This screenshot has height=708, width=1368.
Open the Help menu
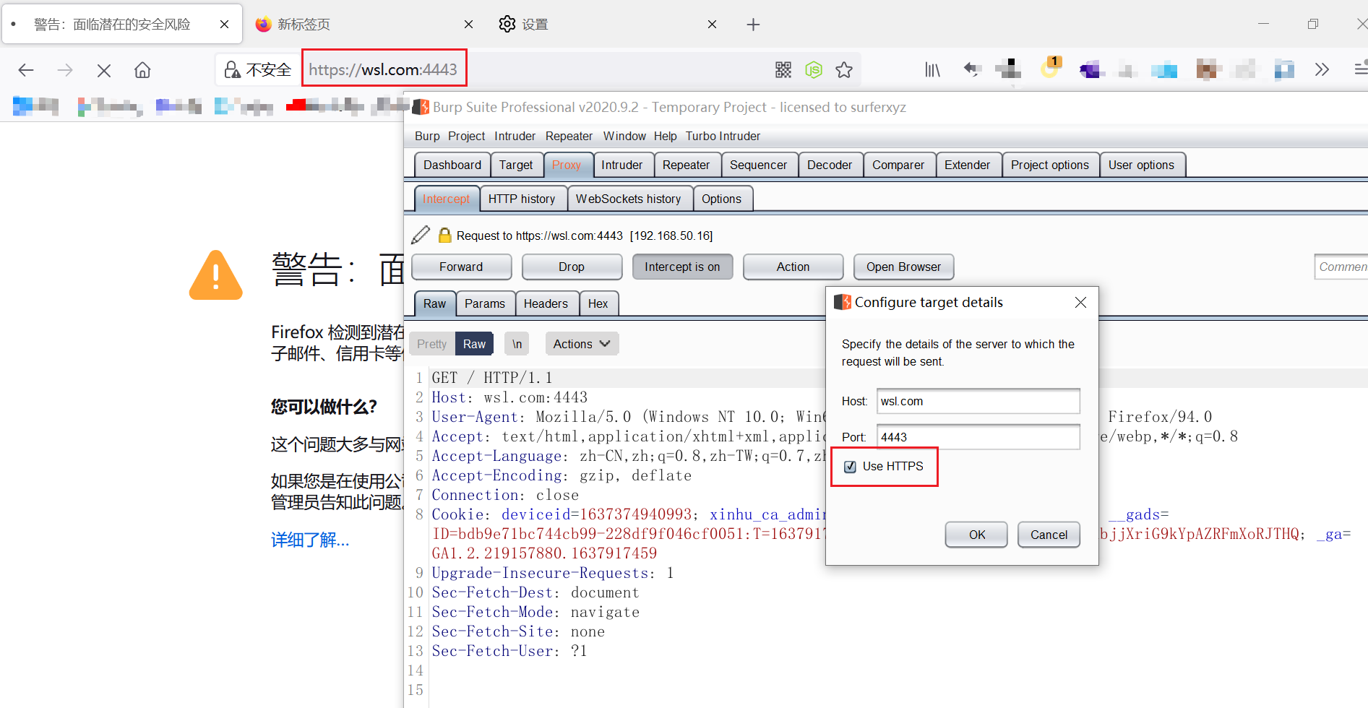tap(665, 136)
